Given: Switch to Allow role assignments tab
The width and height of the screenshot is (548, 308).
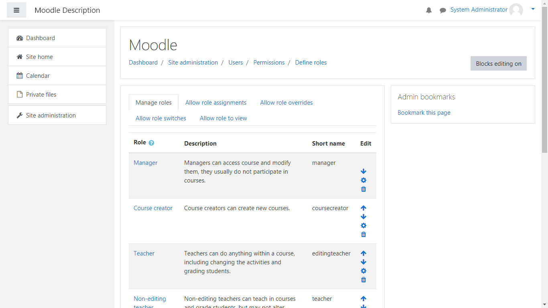Looking at the screenshot, I should (x=216, y=103).
